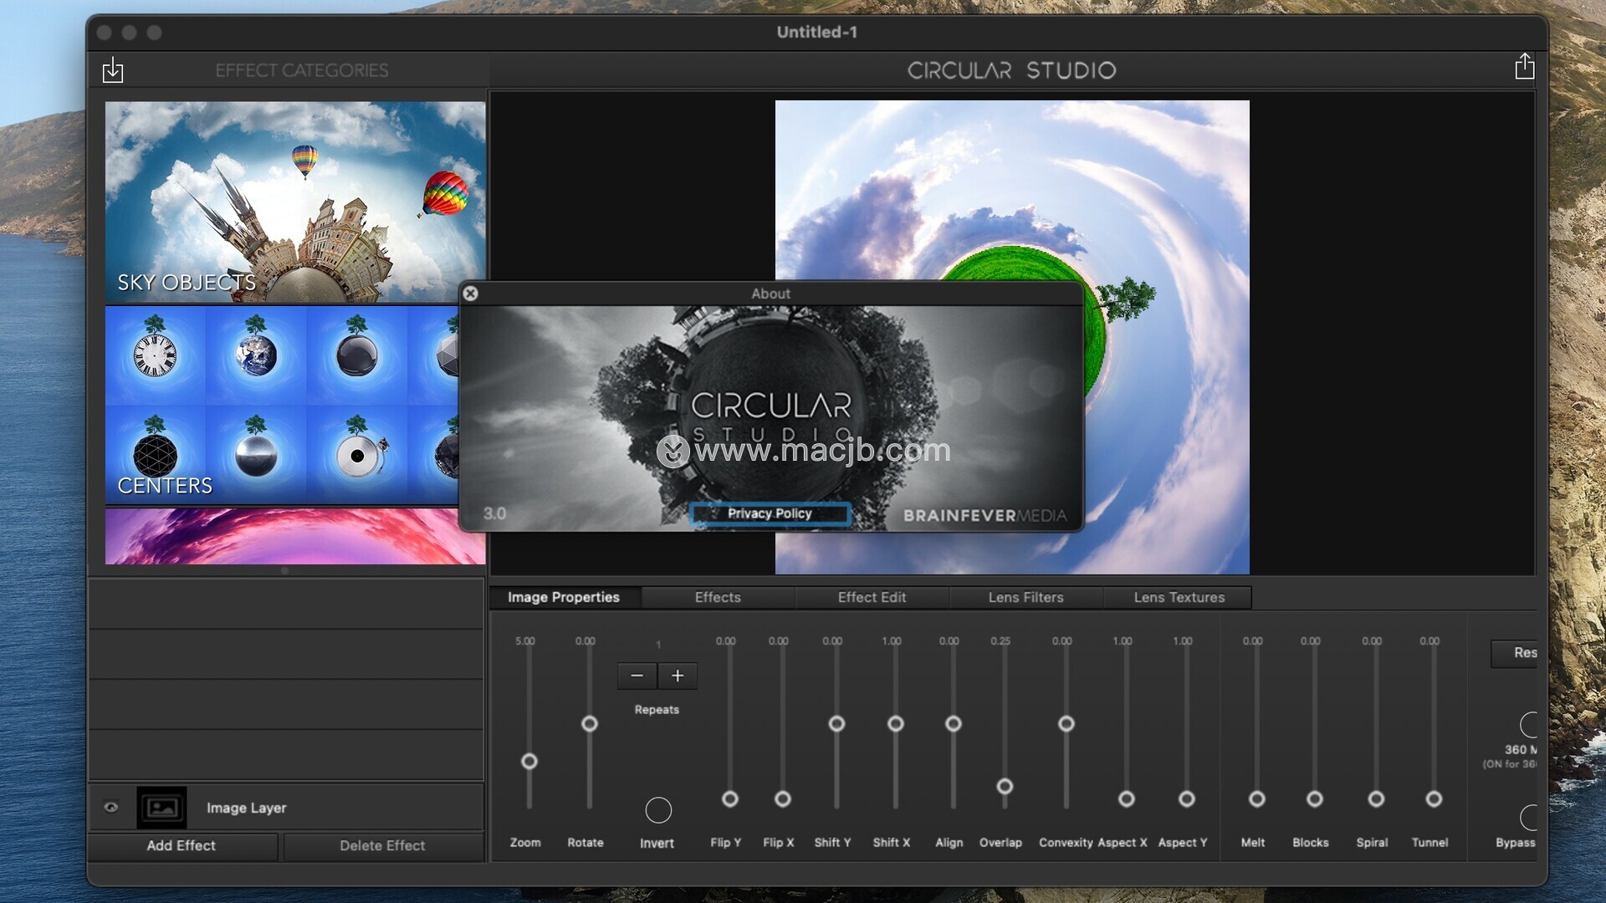Close the About dialog
1606x903 pixels.
[470, 293]
